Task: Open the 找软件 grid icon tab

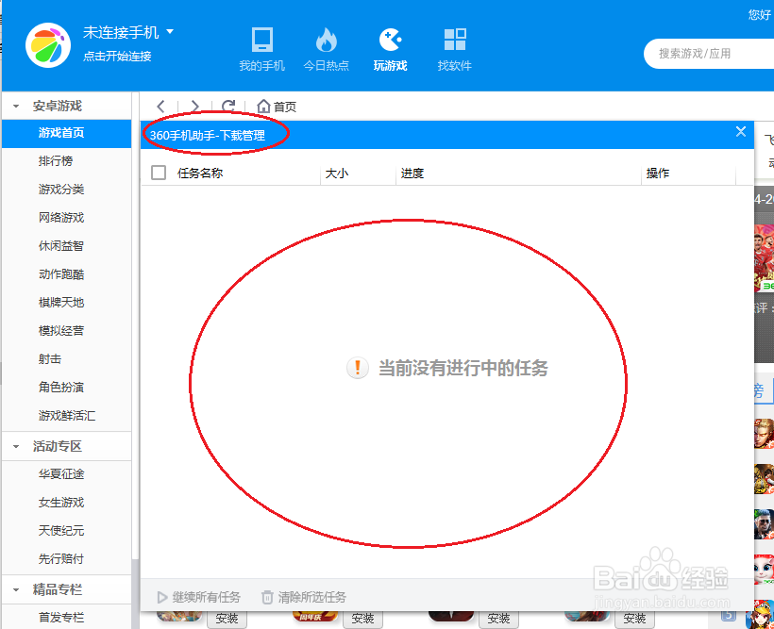Action: (x=454, y=49)
